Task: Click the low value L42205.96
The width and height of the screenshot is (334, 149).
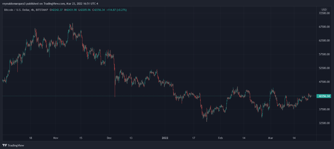Action: [x=85, y=10]
